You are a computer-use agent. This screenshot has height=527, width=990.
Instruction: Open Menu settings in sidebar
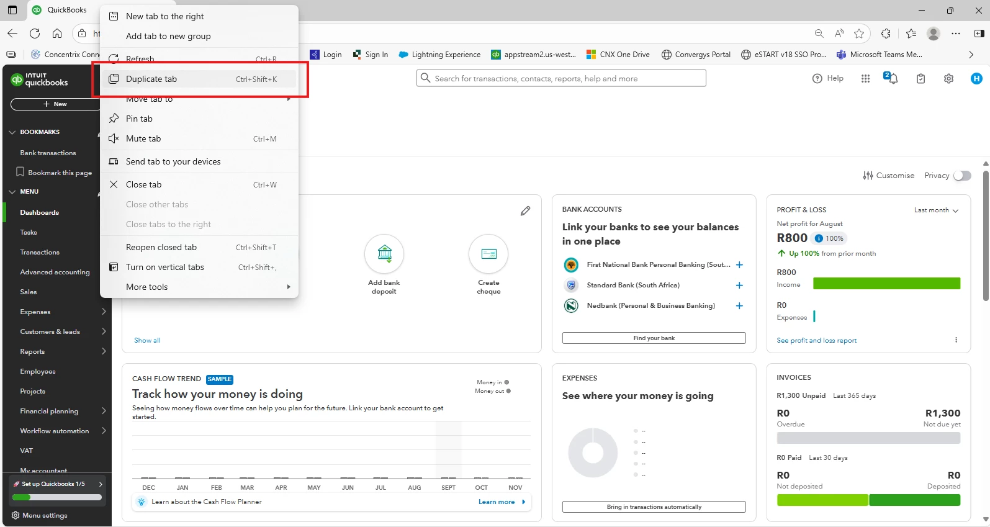[40, 515]
